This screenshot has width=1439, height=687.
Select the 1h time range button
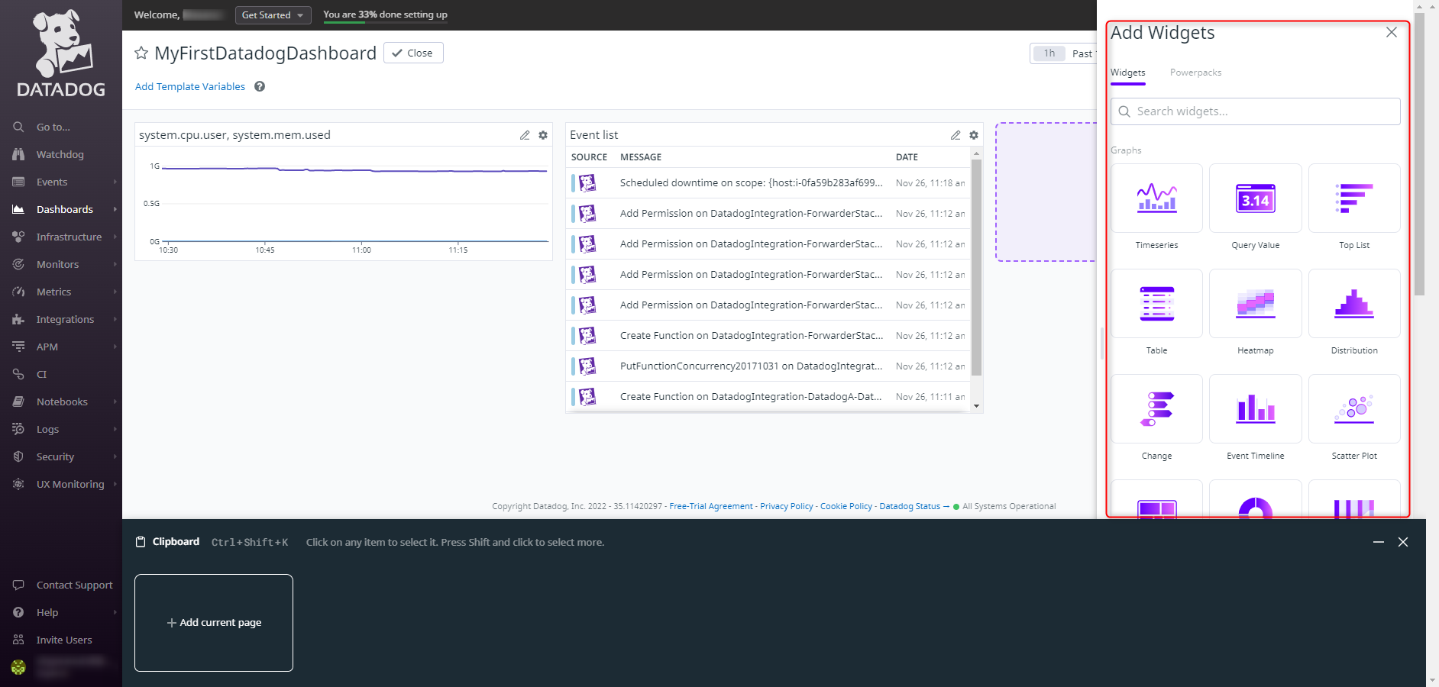click(x=1049, y=53)
